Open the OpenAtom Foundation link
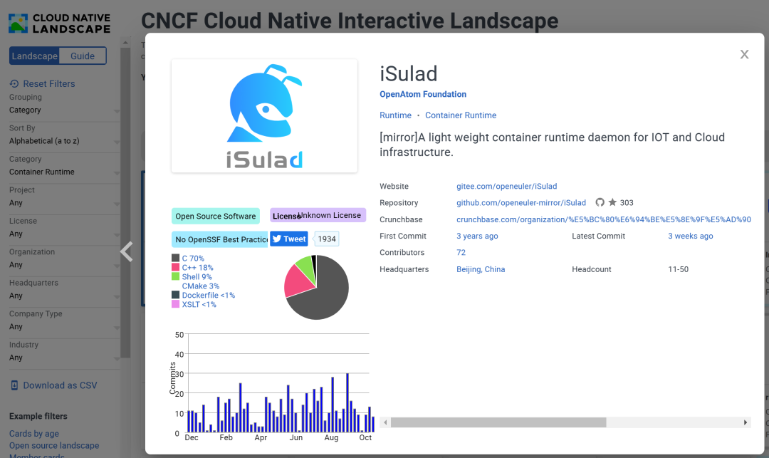This screenshot has height=458, width=769. [x=423, y=94]
